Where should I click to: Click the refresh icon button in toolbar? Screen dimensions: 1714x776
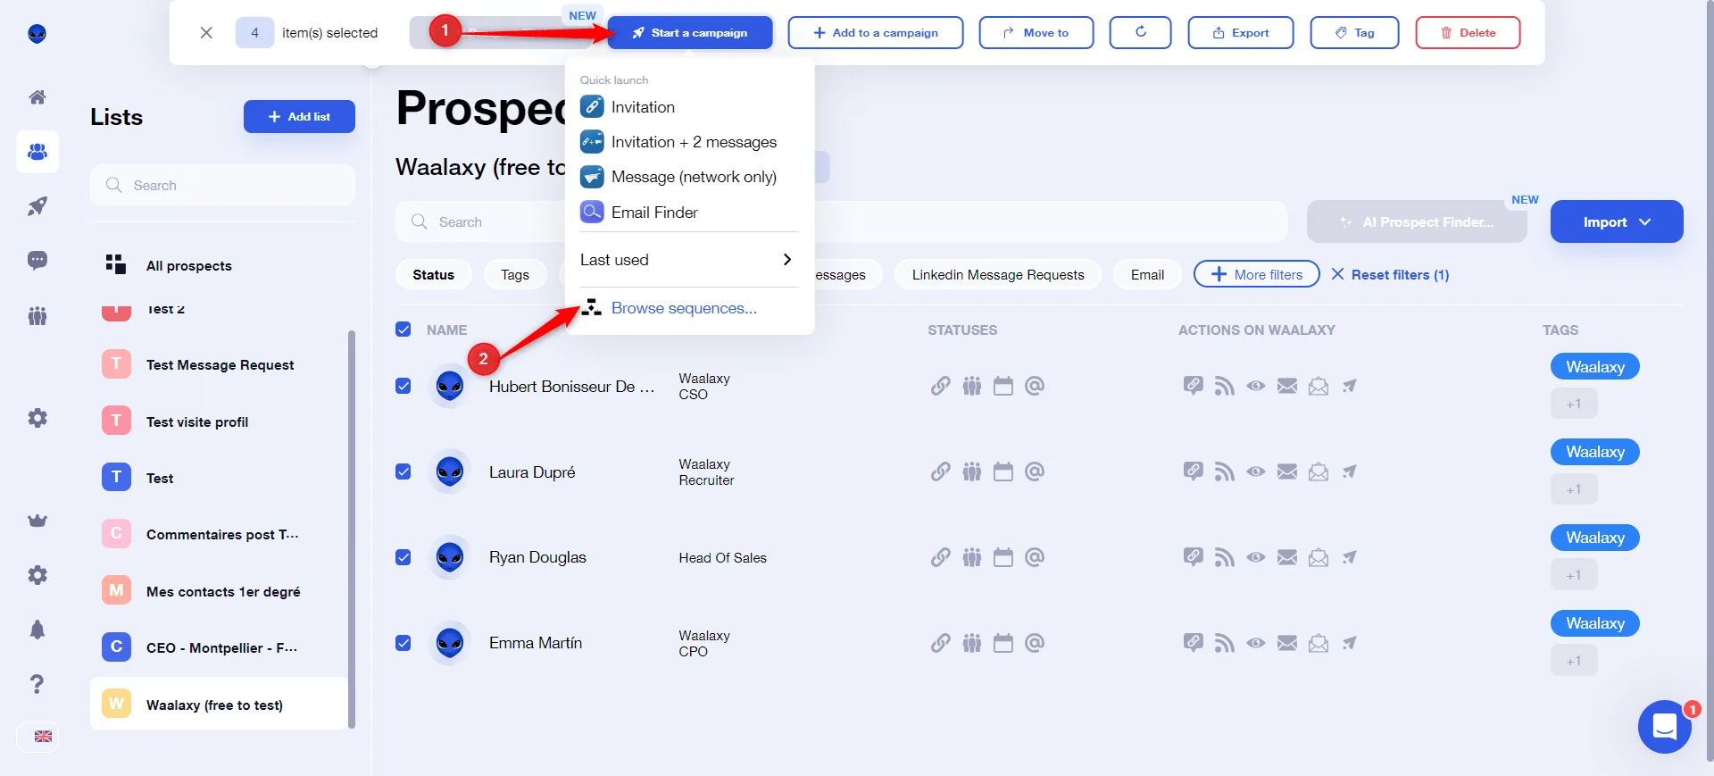1140,32
